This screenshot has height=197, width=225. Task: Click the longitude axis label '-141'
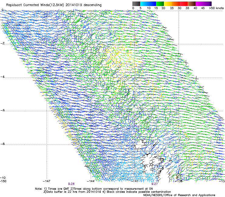(x=135, y=181)
